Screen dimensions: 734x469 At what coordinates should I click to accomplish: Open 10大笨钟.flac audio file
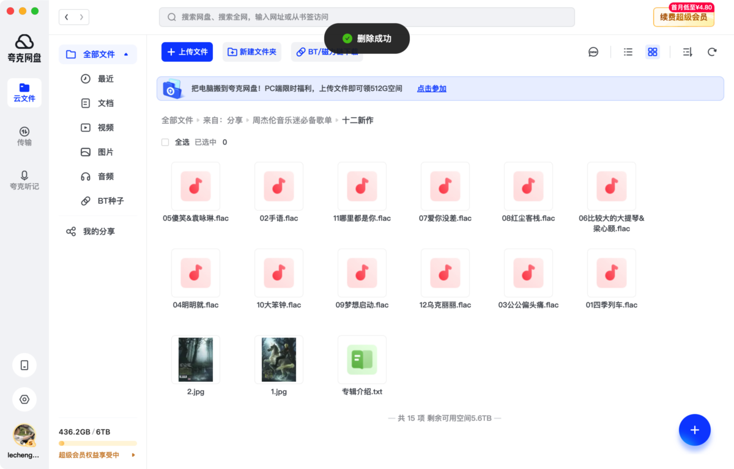279,273
